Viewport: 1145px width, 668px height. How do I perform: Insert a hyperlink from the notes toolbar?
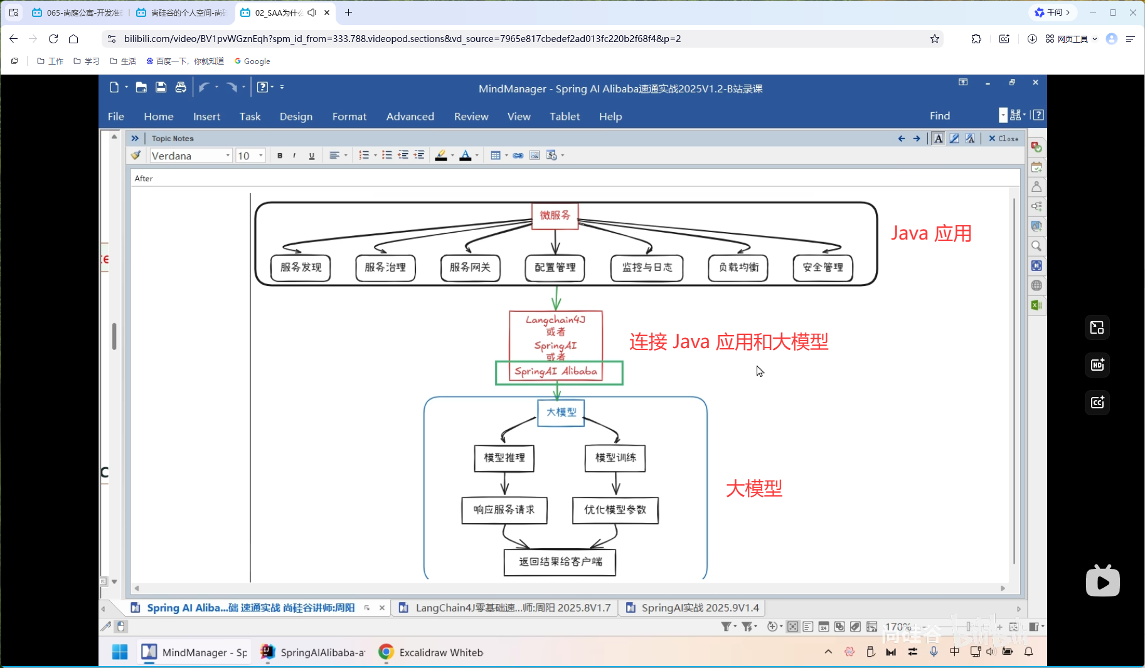tap(518, 155)
